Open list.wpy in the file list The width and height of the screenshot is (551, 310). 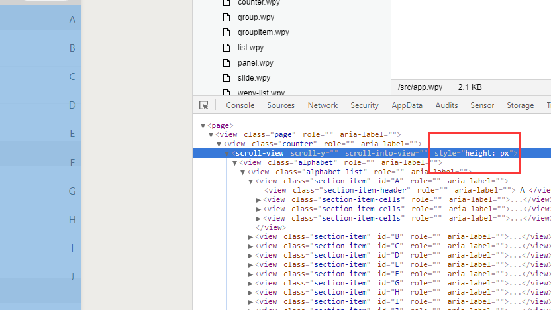click(250, 48)
